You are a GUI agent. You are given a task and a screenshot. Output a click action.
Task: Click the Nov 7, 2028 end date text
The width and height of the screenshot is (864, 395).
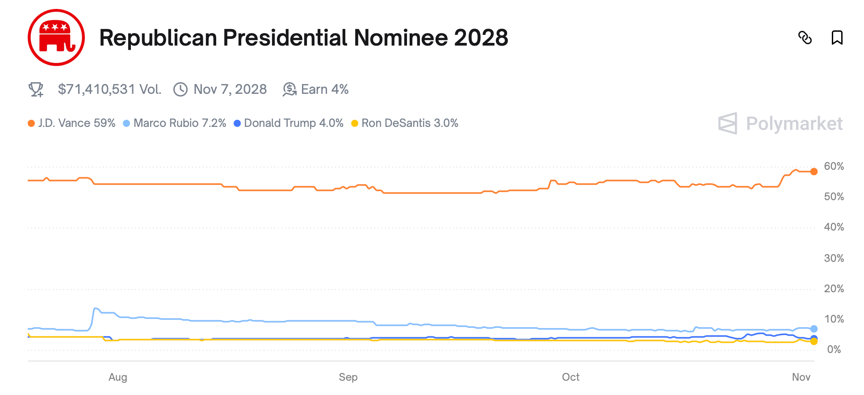click(x=230, y=89)
